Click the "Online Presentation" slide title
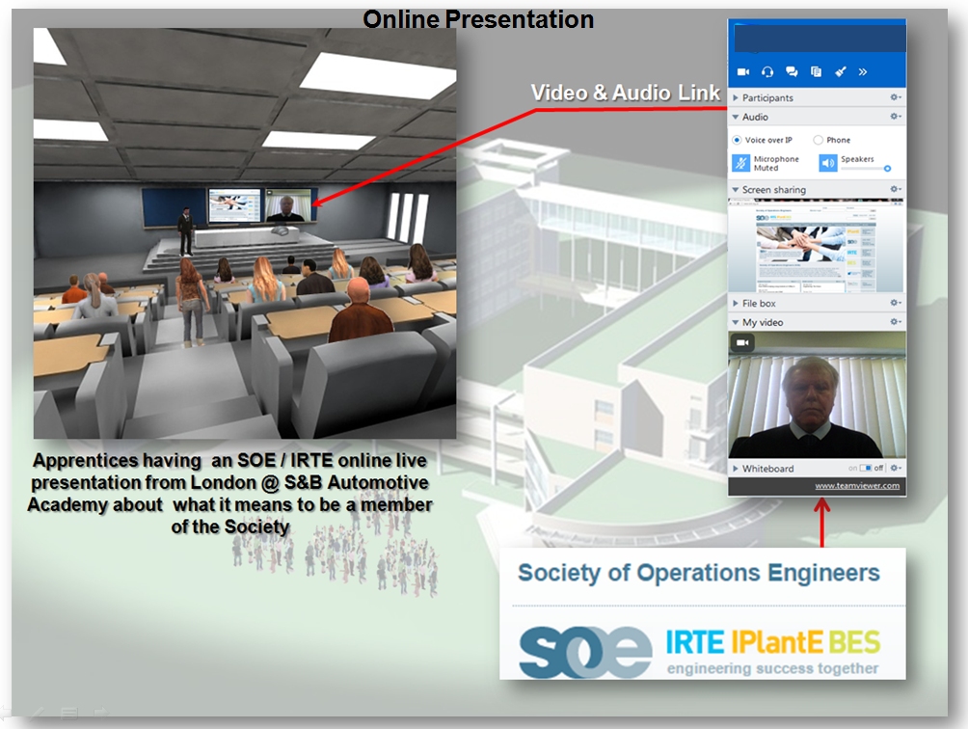This screenshot has height=729, width=968. pyautogui.click(x=478, y=19)
